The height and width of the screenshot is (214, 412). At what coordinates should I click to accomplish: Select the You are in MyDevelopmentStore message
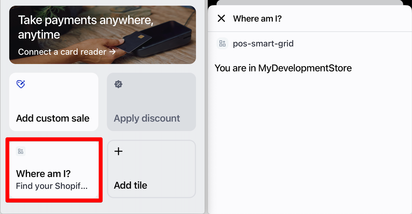(x=283, y=68)
